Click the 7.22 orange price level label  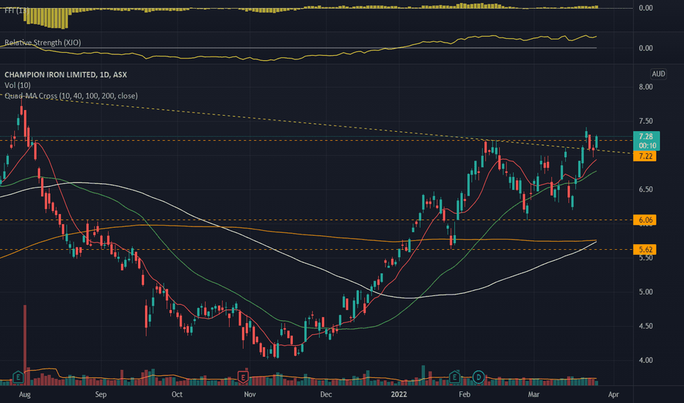click(645, 156)
